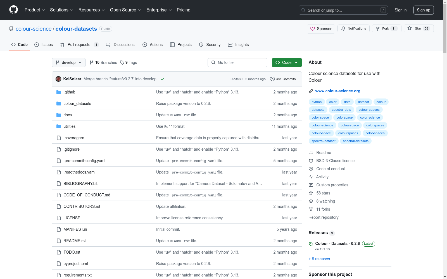Switch to the Insights tab
Screen dimensions: 447x279
pyautogui.click(x=238, y=45)
